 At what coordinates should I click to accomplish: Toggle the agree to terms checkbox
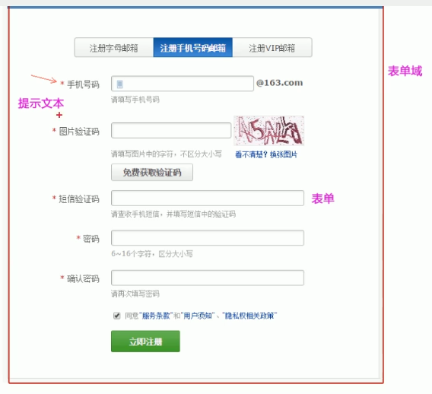point(117,316)
